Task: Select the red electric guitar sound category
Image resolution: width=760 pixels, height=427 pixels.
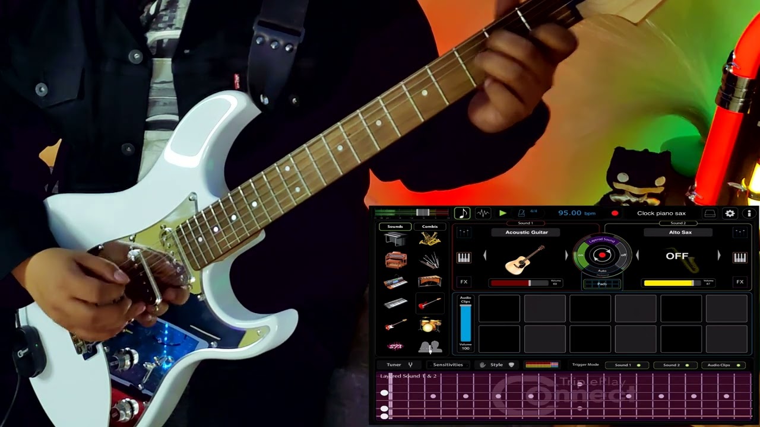Action: [x=430, y=304]
